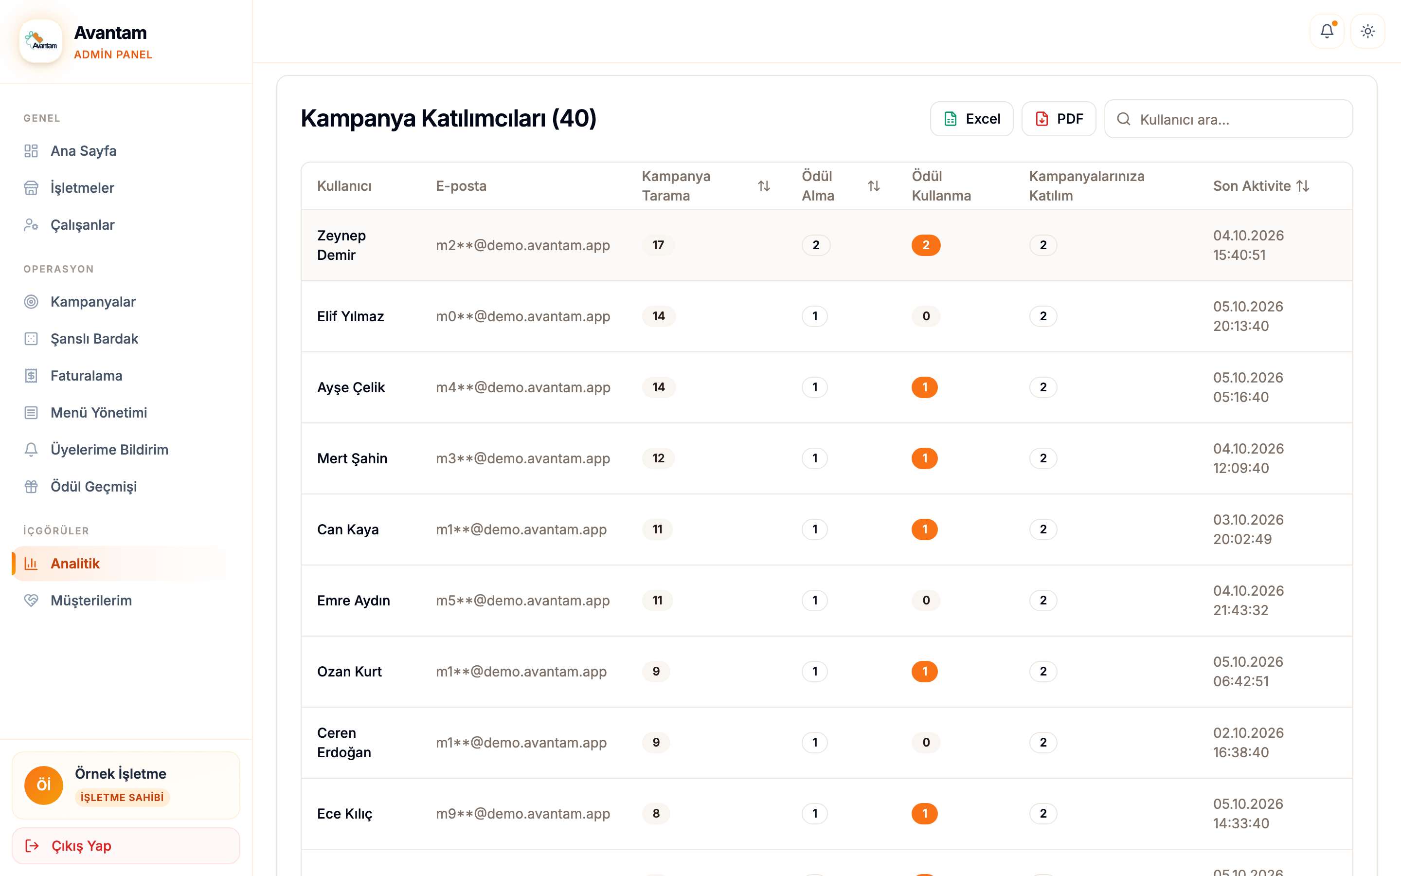Toggle light/dark theme sun icon
1401x876 pixels.
1367,31
